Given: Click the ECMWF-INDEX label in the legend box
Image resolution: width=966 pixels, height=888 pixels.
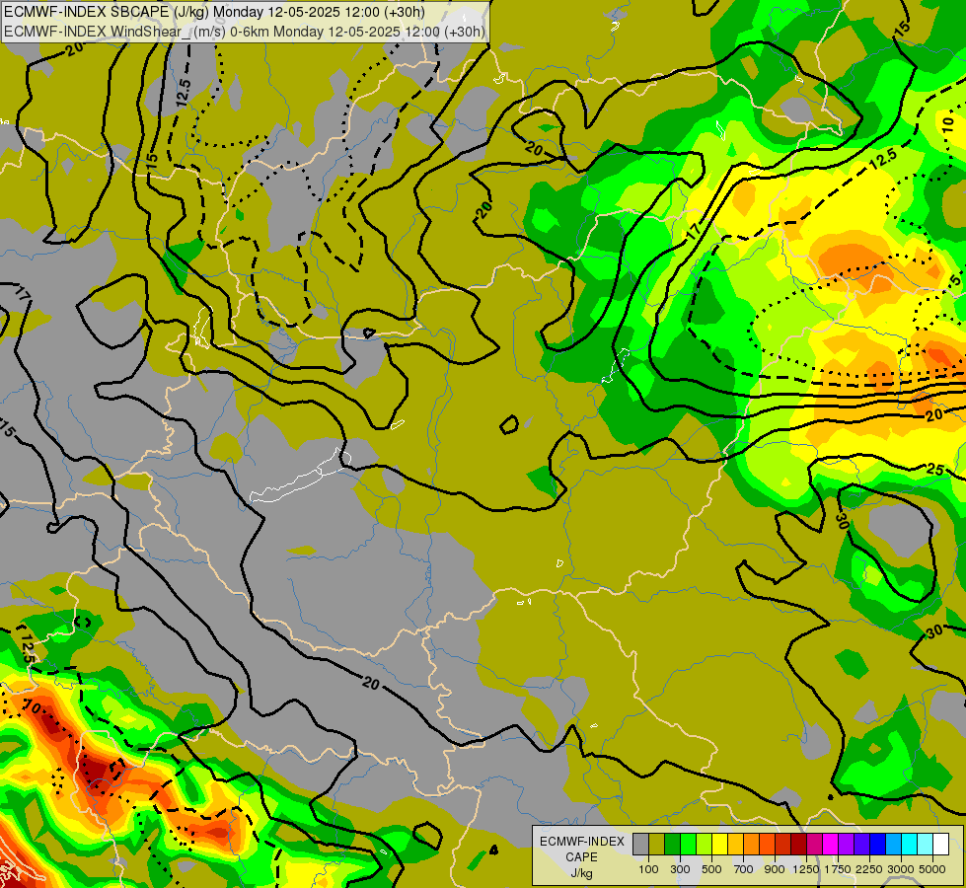Looking at the screenshot, I should tap(582, 842).
